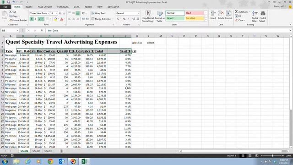The height and width of the screenshot is (165, 293).
Task: Switch to the Sheet2 tab
Action: point(36,151)
